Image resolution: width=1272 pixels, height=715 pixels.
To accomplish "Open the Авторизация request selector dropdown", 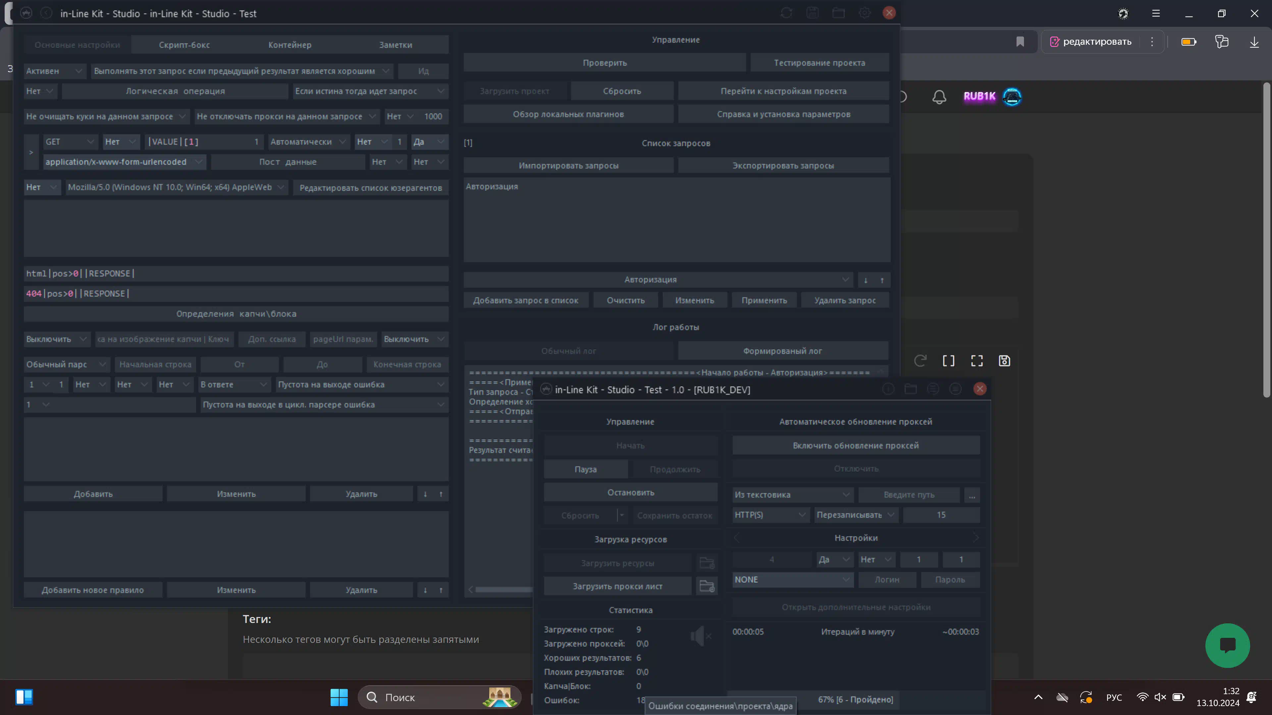I will [658, 279].
